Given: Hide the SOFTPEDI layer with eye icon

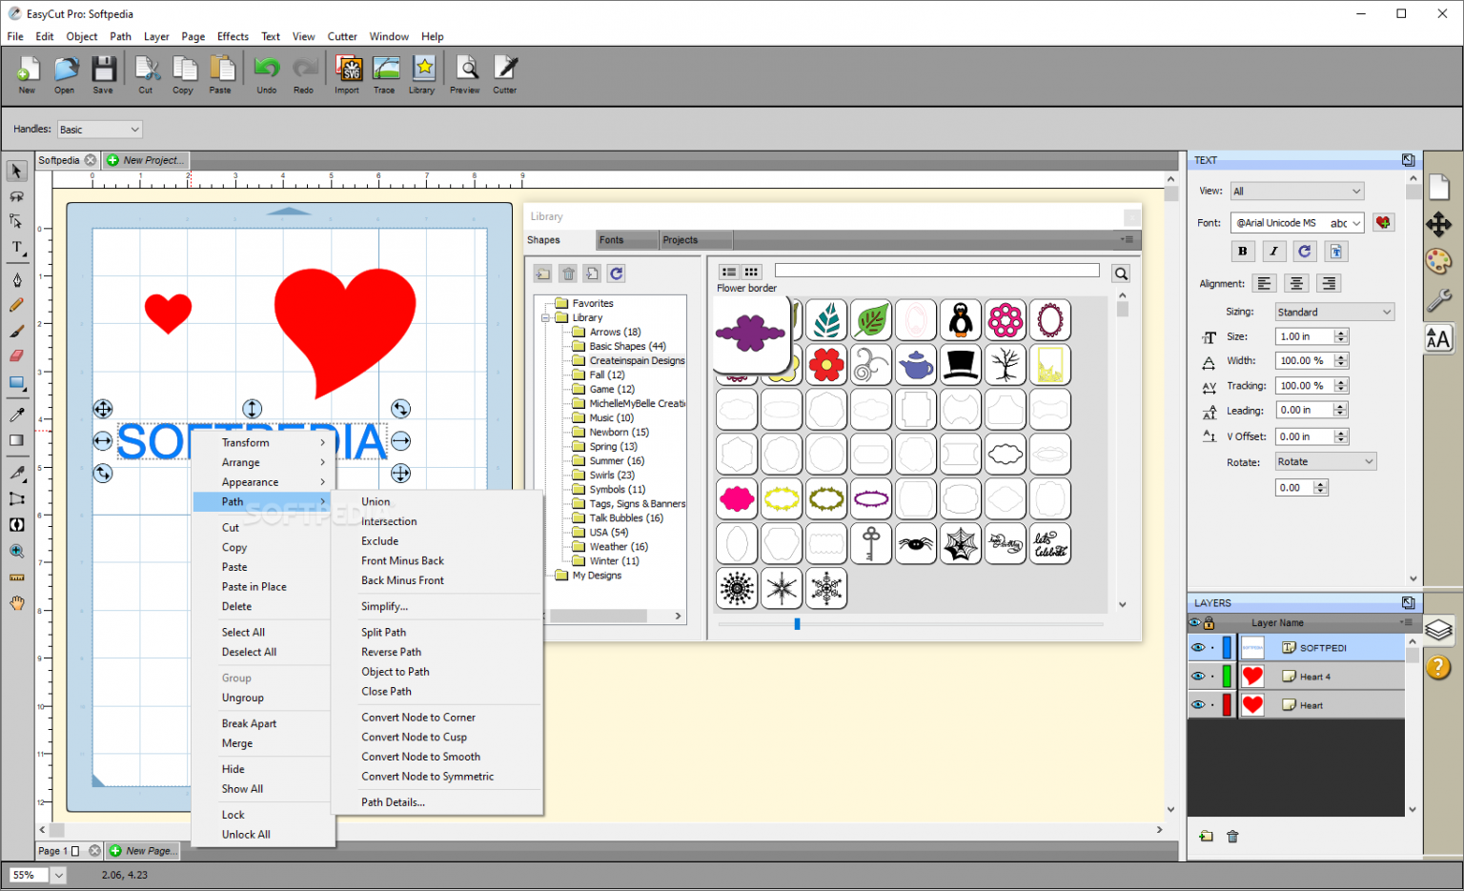Looking at the screenshot, I should click(x=1198, y=648).
